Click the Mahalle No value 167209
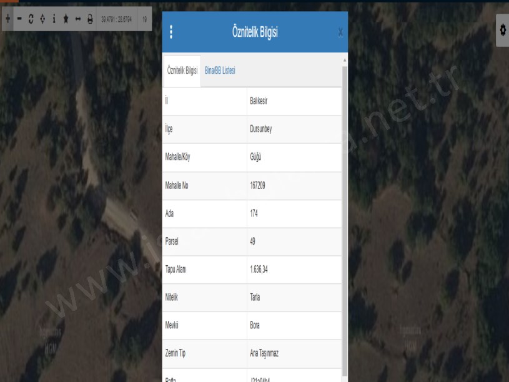Screen dimensions: 509x382 pyautogui.click(x=294, y=185)
